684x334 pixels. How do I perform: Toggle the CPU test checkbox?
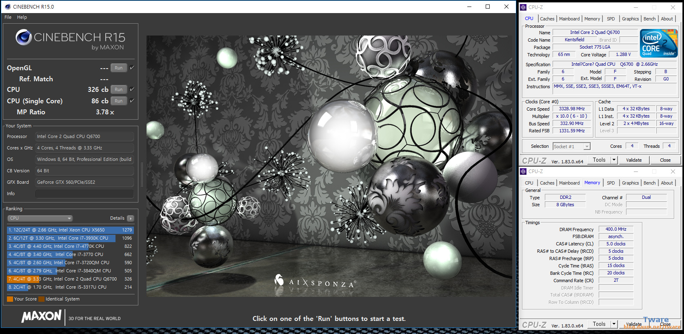(x=132, y=89)
